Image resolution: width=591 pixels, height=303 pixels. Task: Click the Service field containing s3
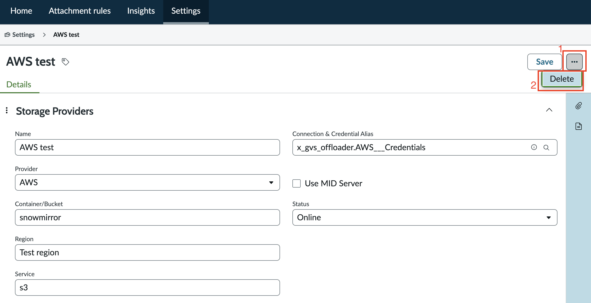pos(147,288)
